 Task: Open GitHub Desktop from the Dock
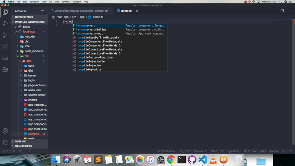point(192,160)
